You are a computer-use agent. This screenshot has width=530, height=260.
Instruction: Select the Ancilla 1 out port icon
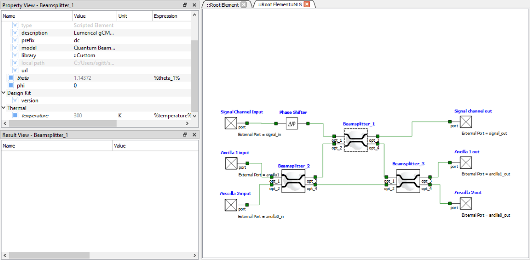(x=465, y=163)
